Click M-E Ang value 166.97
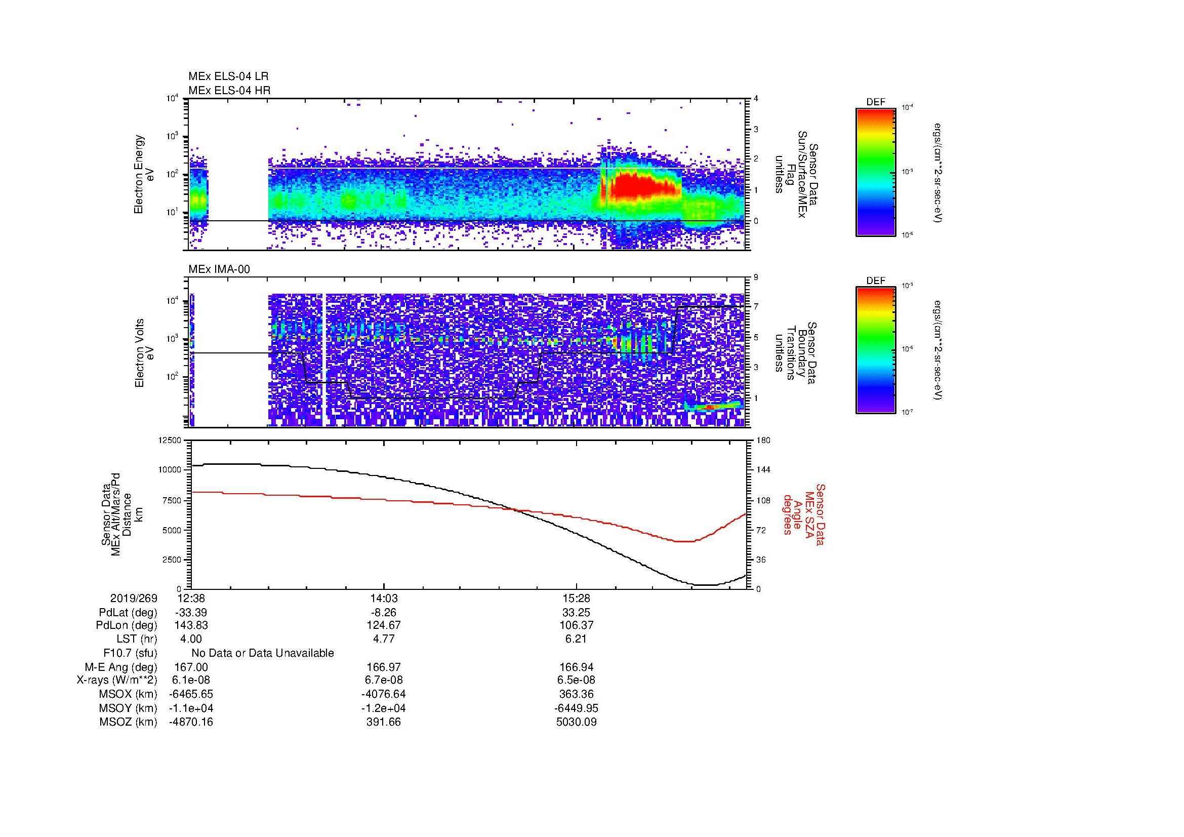The width and height of the screenshot is (1184, 837). click(x=384, y=667)
